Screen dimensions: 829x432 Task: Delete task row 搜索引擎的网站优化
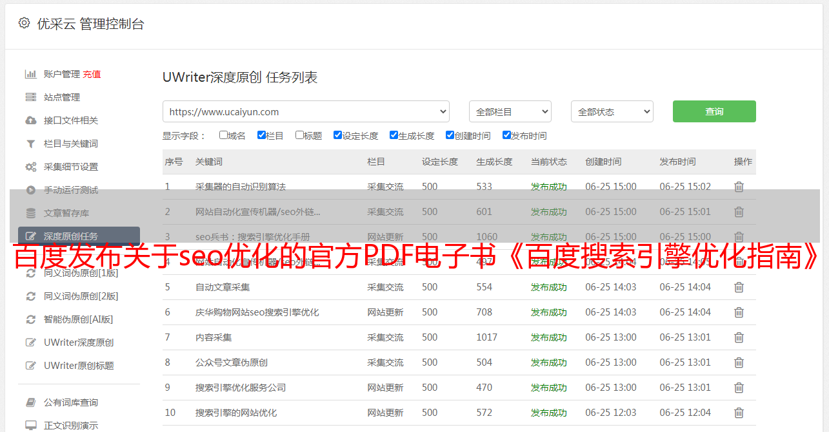(x=739, y=413)
